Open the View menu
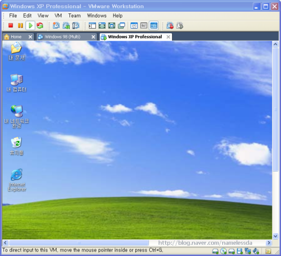 point(43,16)
